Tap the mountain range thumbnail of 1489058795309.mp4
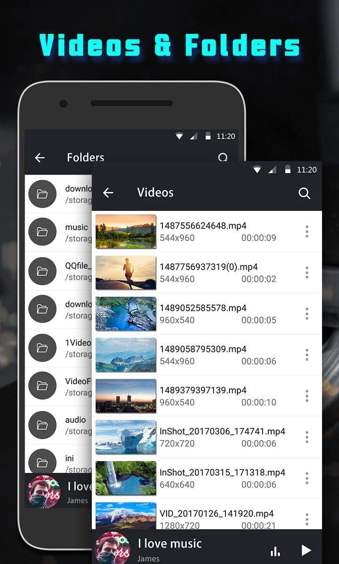 pos(126,355)
